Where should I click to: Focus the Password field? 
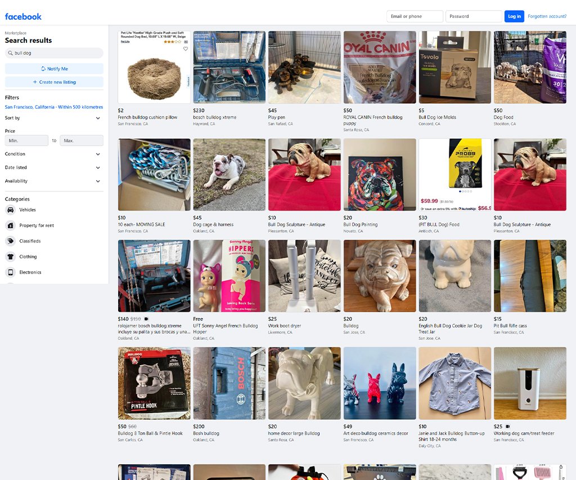point(474,16)
